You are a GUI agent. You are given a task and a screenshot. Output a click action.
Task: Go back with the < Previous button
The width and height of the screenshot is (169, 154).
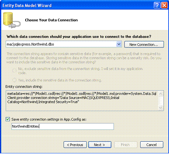pos(75,145)
